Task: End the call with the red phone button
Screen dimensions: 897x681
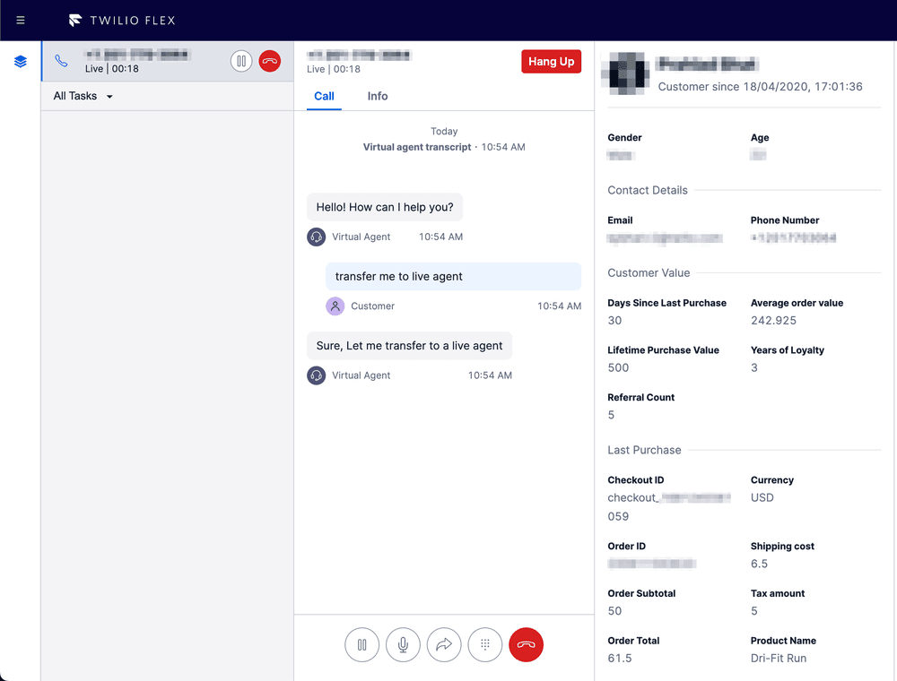Action: tap(527, 644)
